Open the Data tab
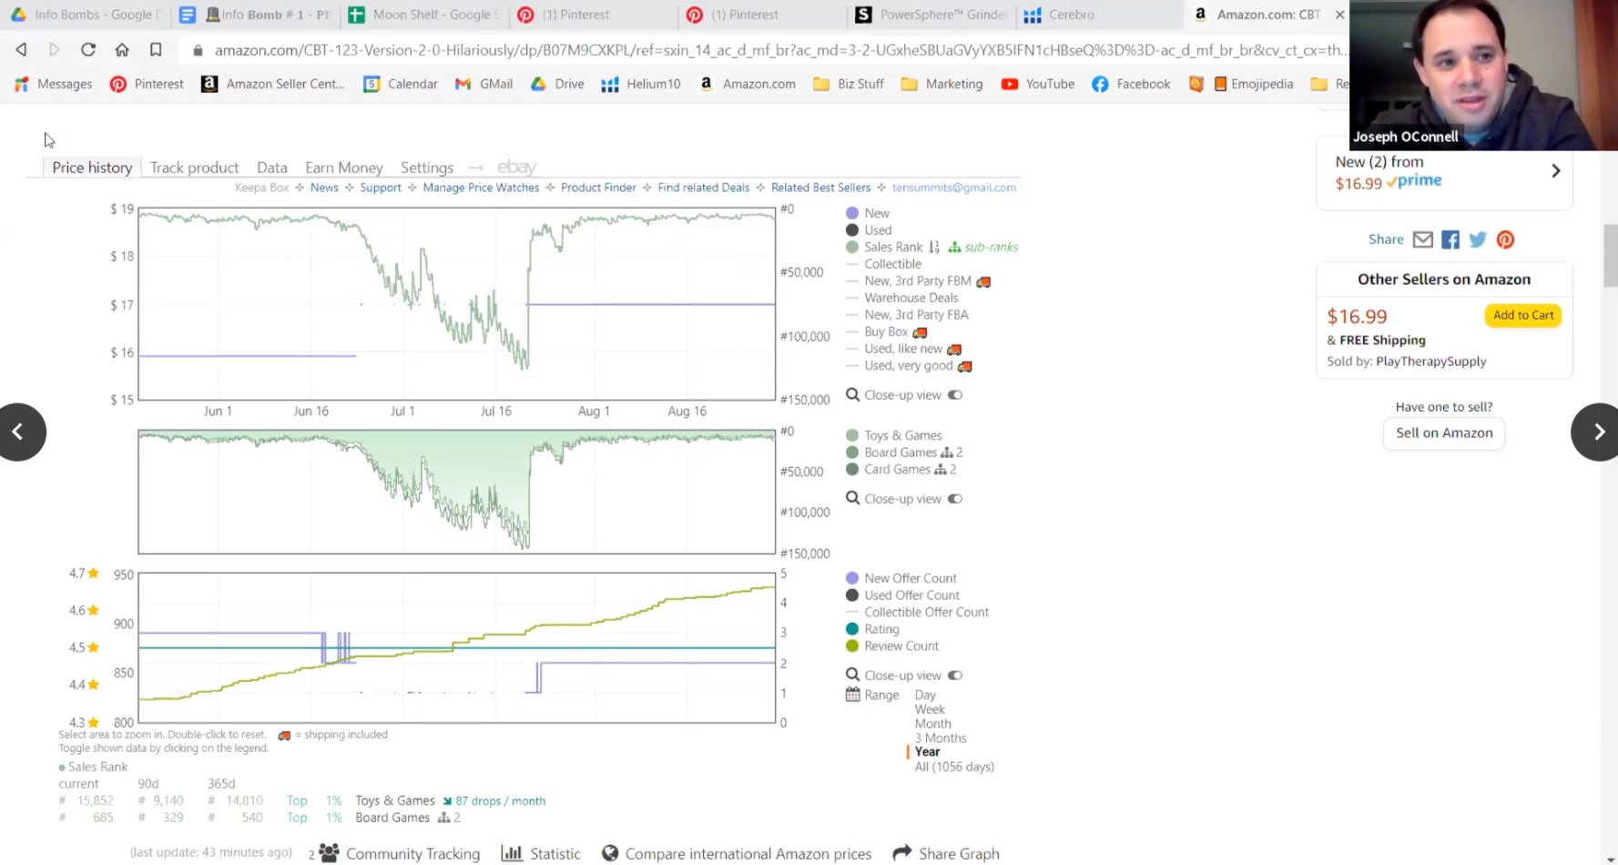Viewport: 1618px width, 865px height. [x=272, y=168]
